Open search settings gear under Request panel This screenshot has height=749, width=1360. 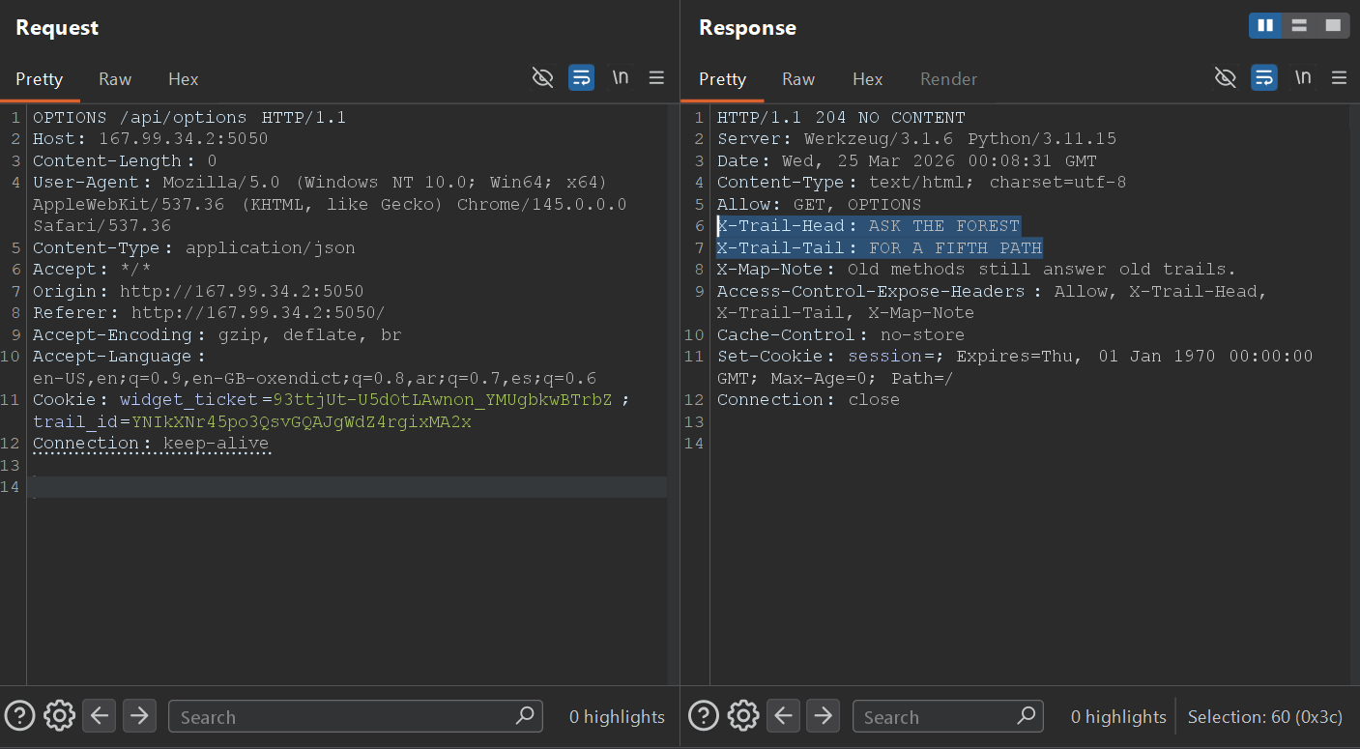60,716
